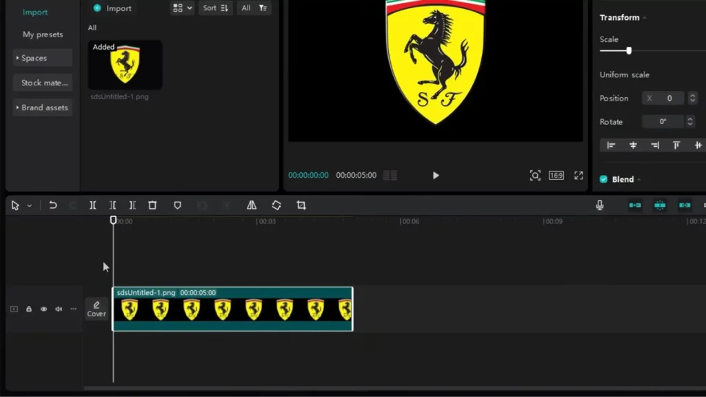Align clip to right edge
706x397 pixels.
click(655, 145)
